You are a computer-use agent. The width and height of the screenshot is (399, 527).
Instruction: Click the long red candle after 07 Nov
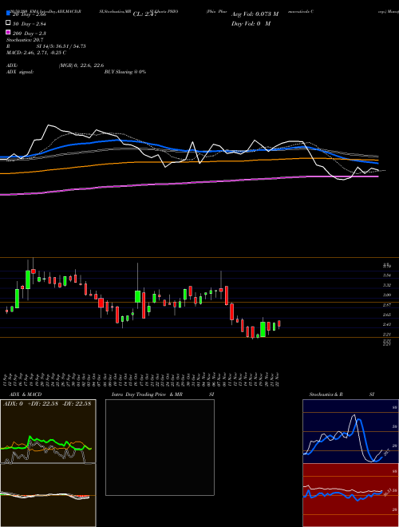point(227,295)
